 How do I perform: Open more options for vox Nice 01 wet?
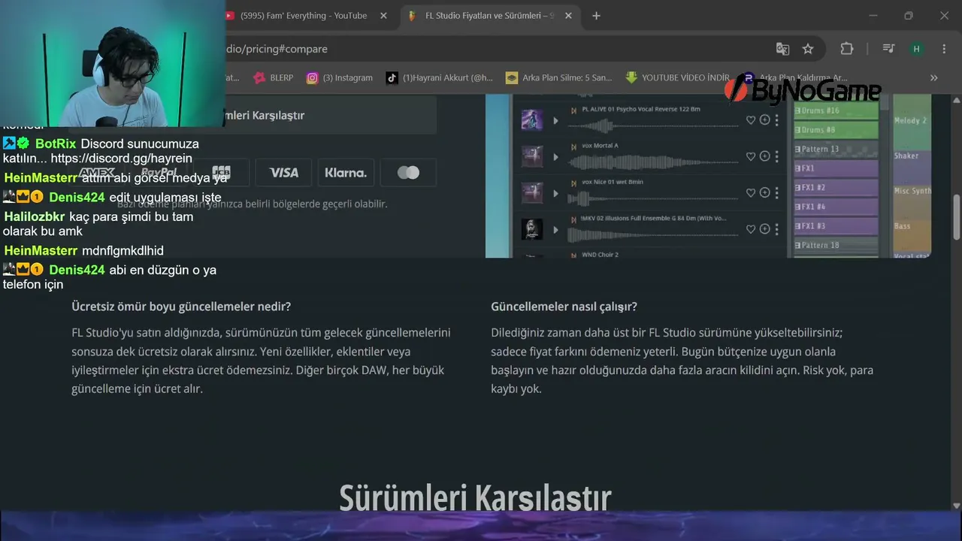coord(776,193)
